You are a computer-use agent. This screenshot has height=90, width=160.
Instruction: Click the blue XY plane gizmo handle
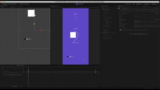[35, 29]
